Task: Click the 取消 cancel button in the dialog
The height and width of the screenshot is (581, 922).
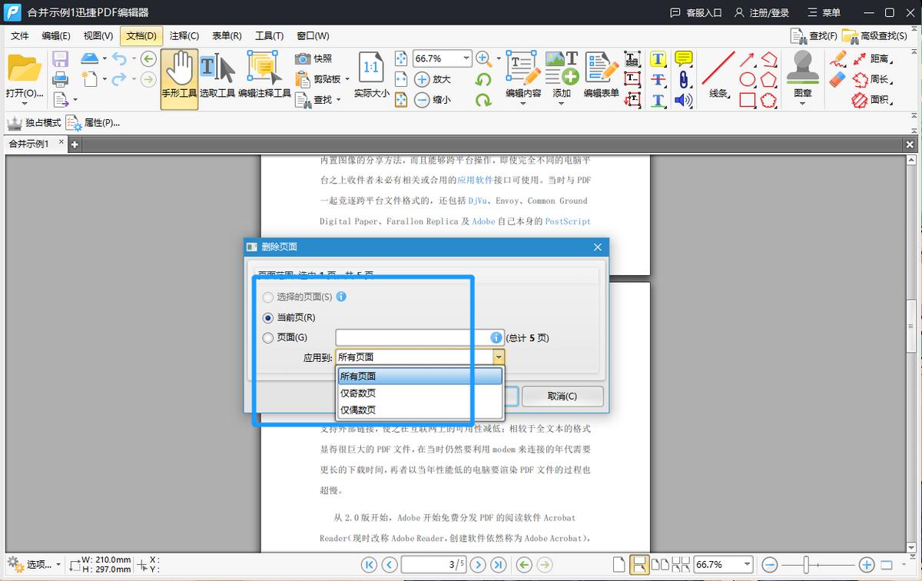Action: coord(562,396)
